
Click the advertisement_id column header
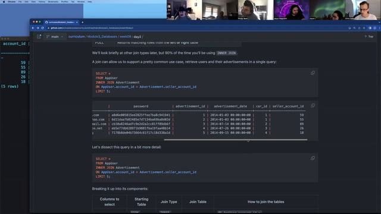click(x=190, y=106)
